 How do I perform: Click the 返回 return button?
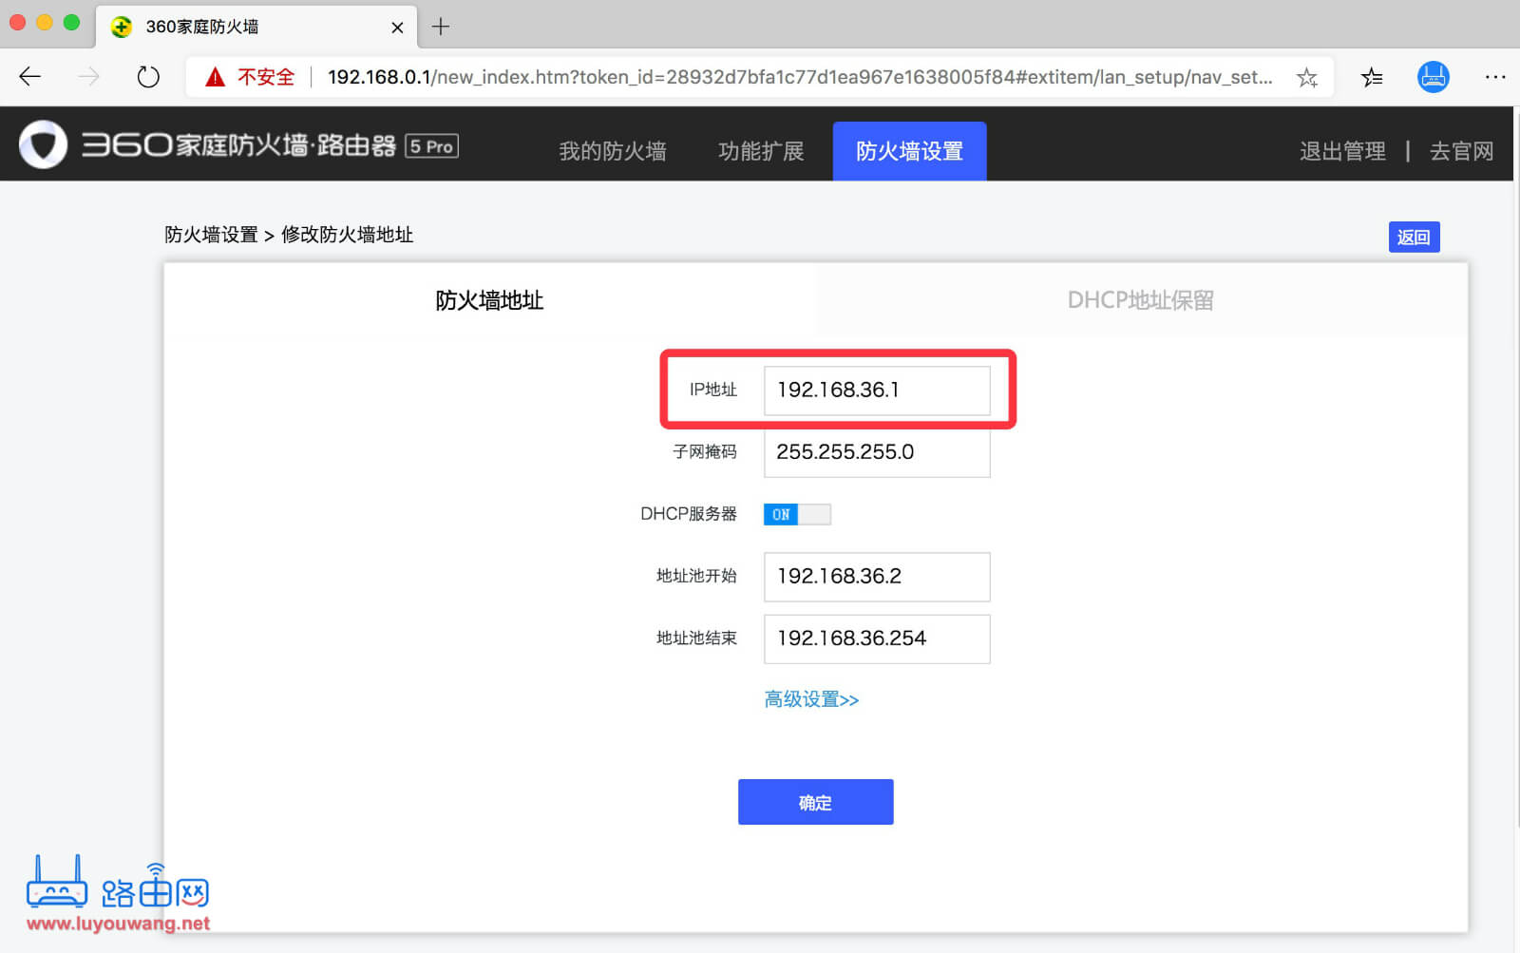[1415, 236]
